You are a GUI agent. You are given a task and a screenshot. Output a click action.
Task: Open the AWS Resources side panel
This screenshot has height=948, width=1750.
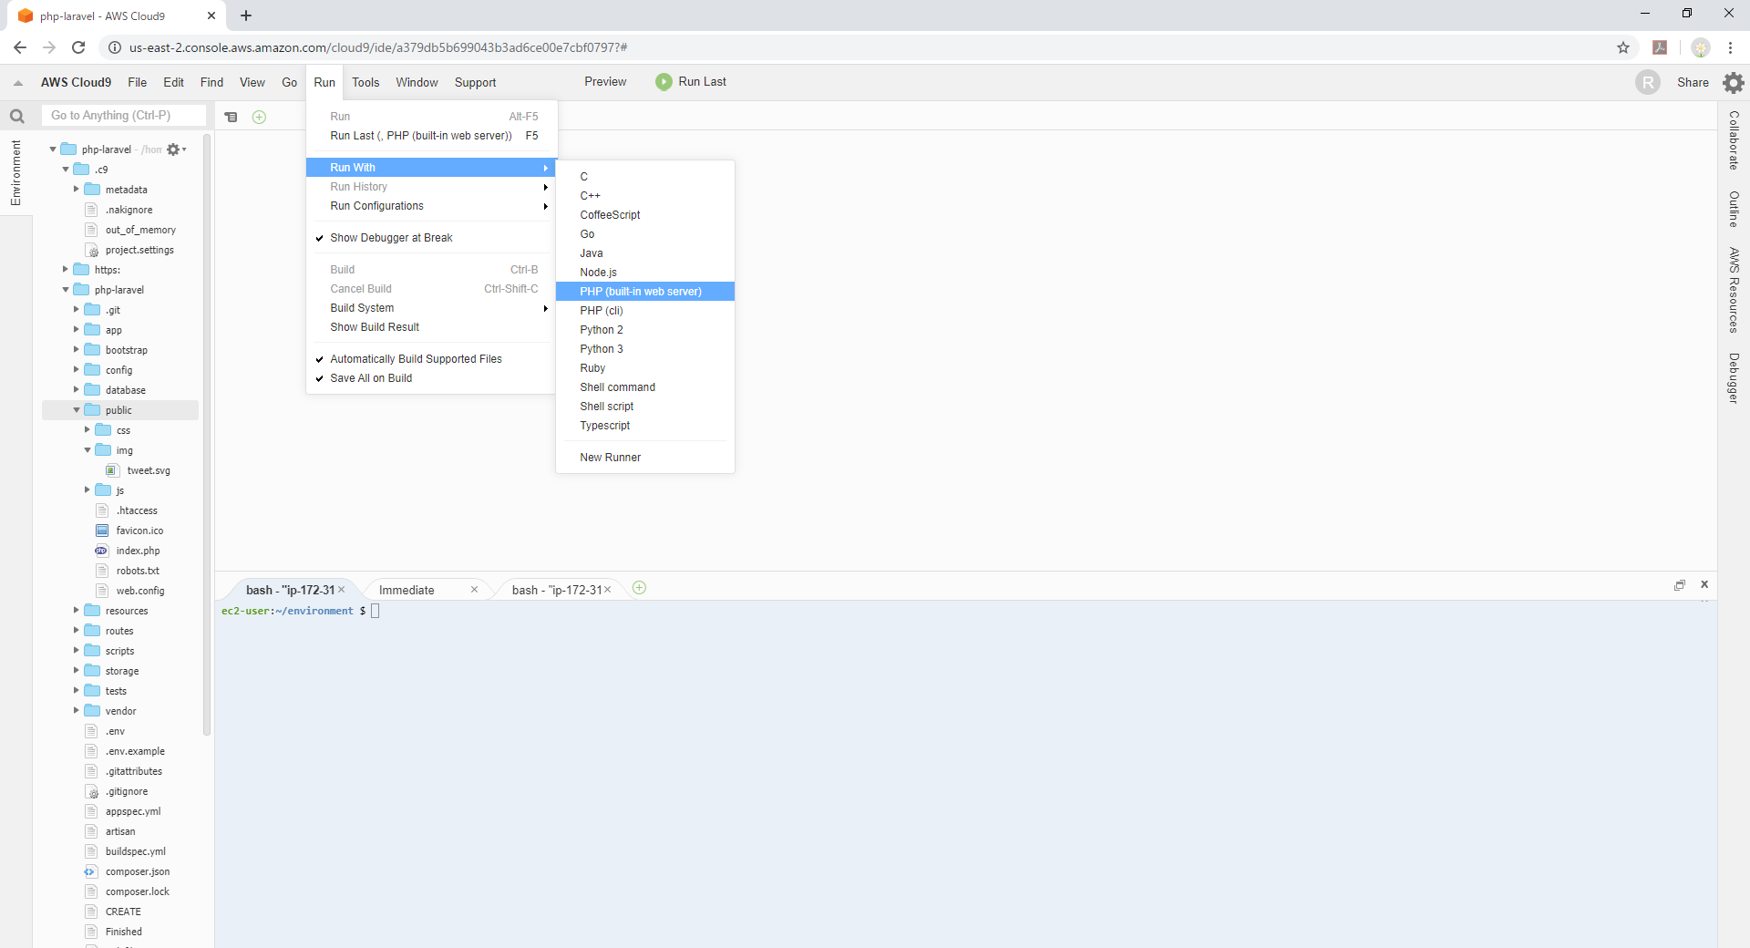[x=1734, y=290]
